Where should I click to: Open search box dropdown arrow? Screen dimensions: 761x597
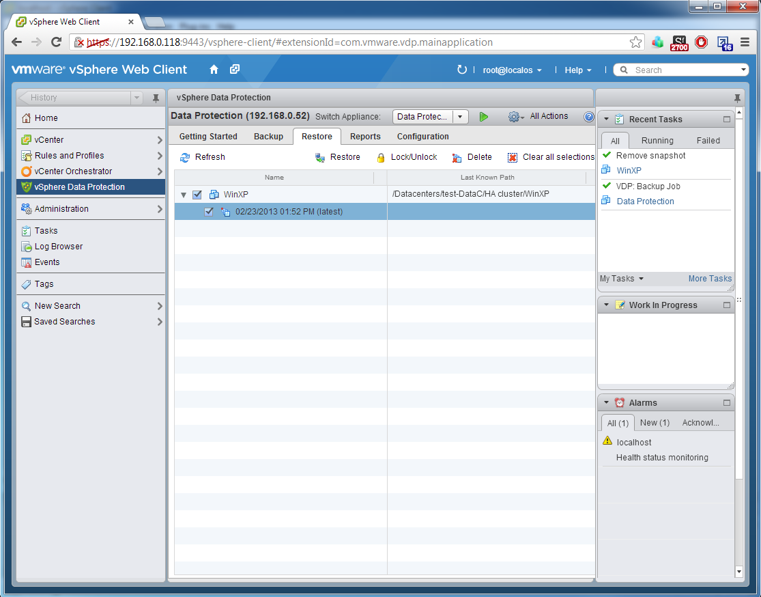(743, 70)
